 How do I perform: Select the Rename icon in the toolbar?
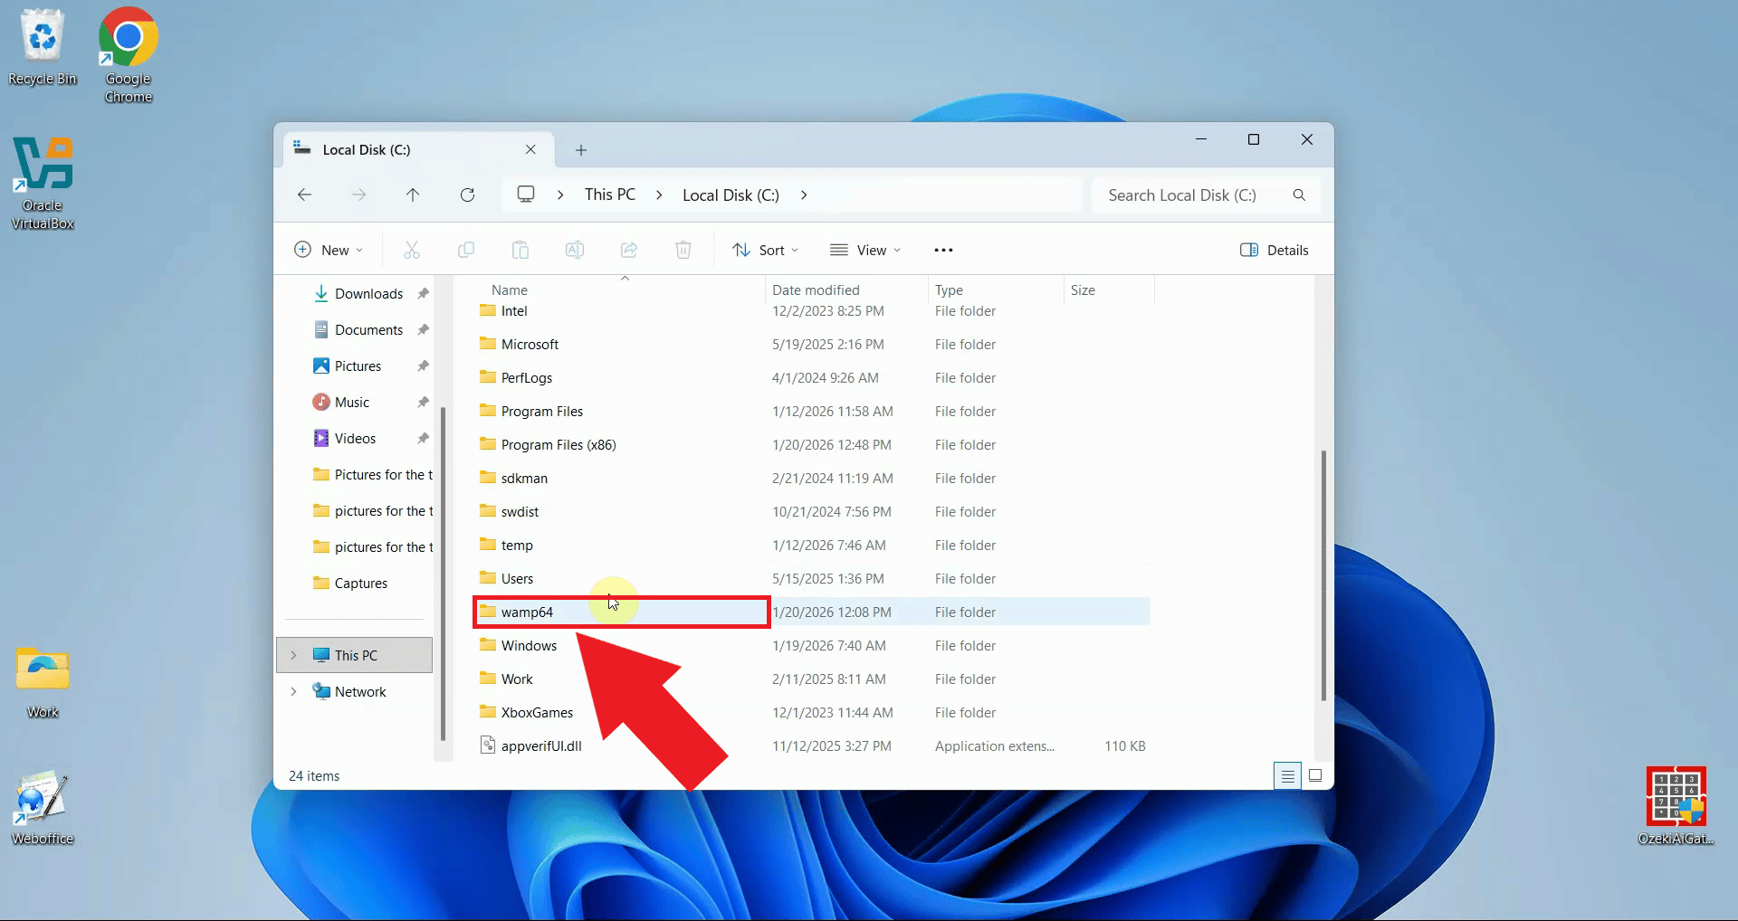pos(575,250)
